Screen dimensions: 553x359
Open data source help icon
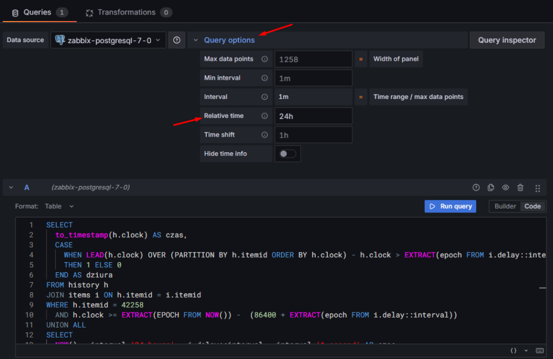[x=176, y=40]
